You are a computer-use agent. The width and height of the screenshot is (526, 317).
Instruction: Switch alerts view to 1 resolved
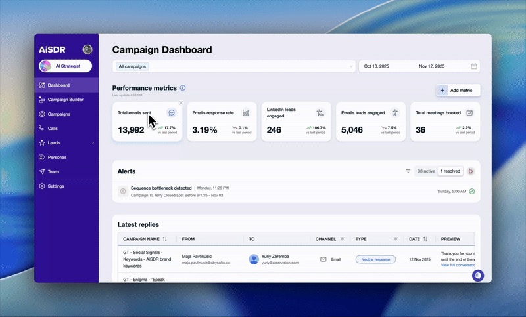pos(450,171)
